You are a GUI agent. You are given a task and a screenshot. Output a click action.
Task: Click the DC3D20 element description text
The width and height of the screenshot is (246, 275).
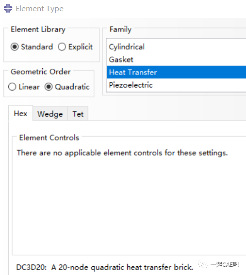104,267
